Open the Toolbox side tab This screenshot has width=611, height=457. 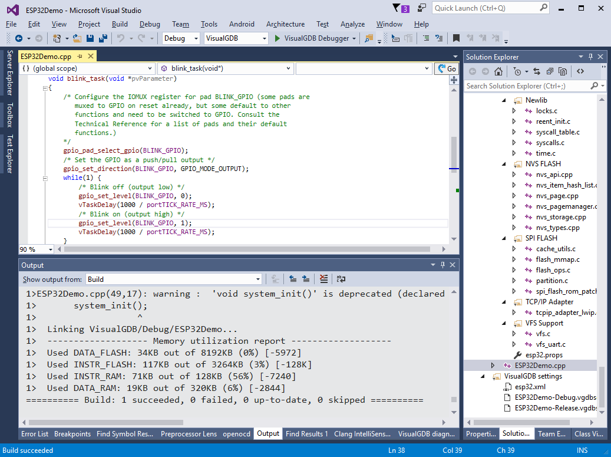coord(10,115)
